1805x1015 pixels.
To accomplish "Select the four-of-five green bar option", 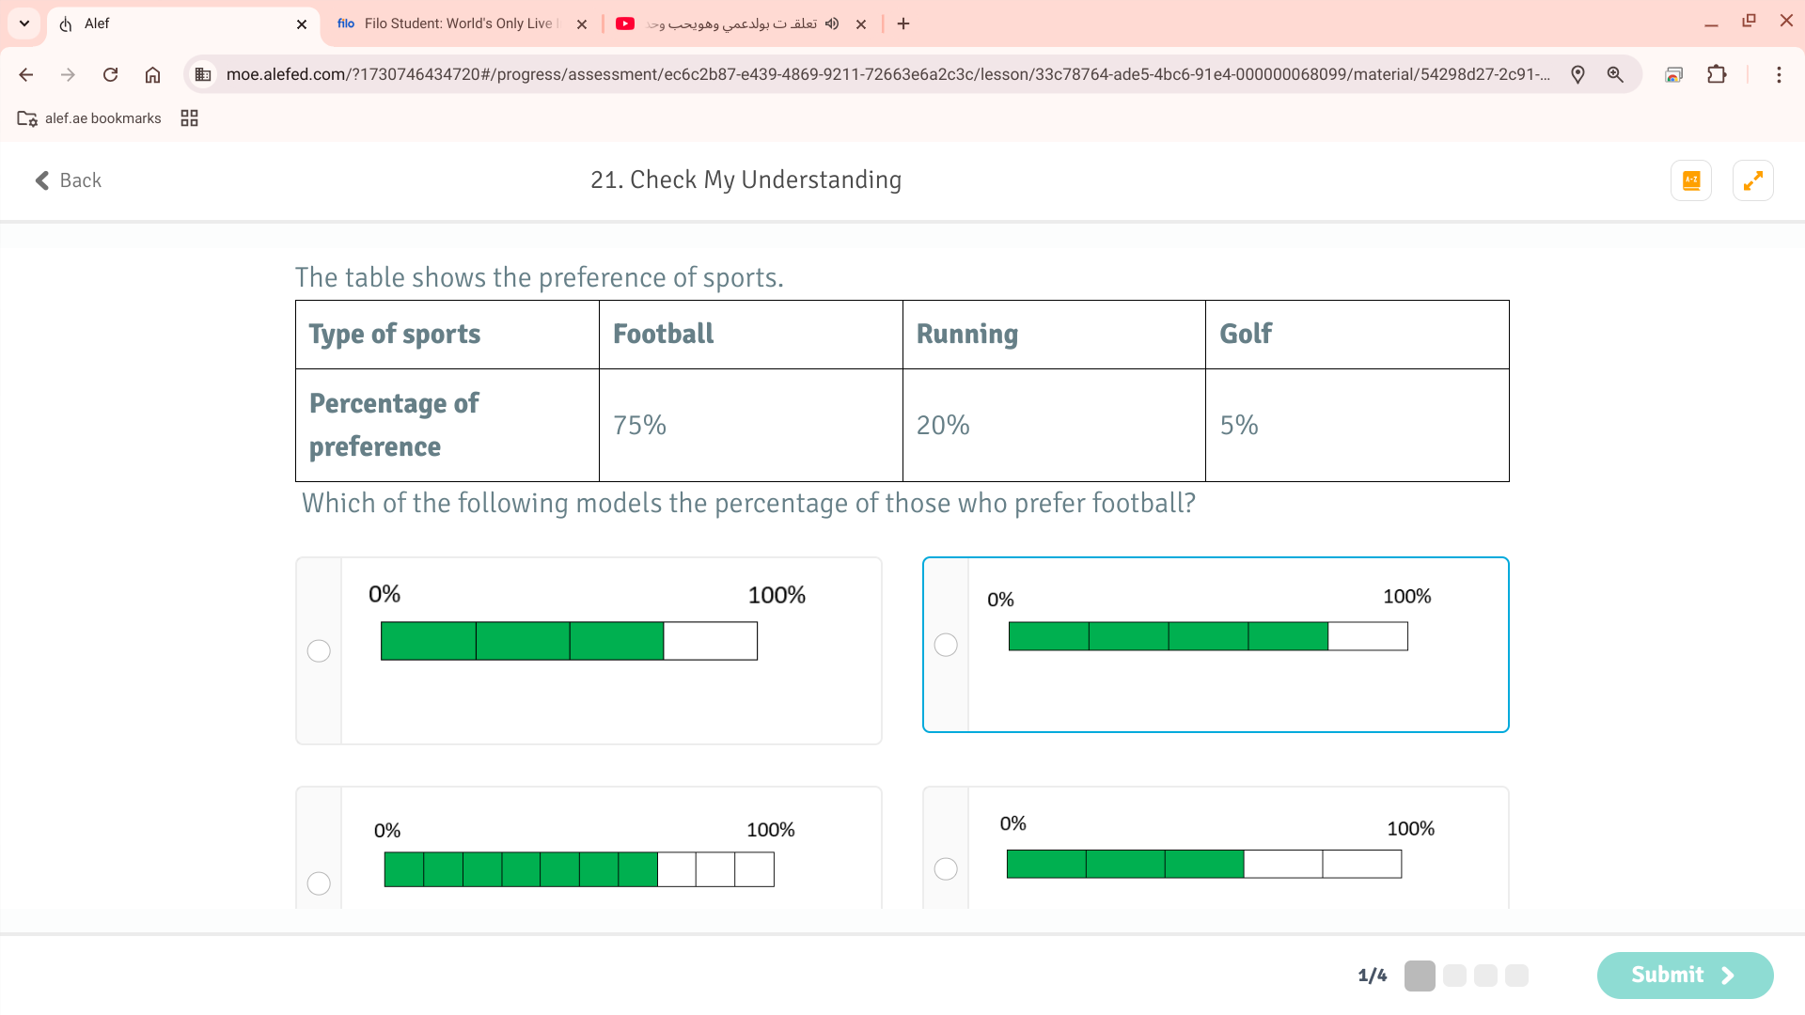I will tap(946, 645).
